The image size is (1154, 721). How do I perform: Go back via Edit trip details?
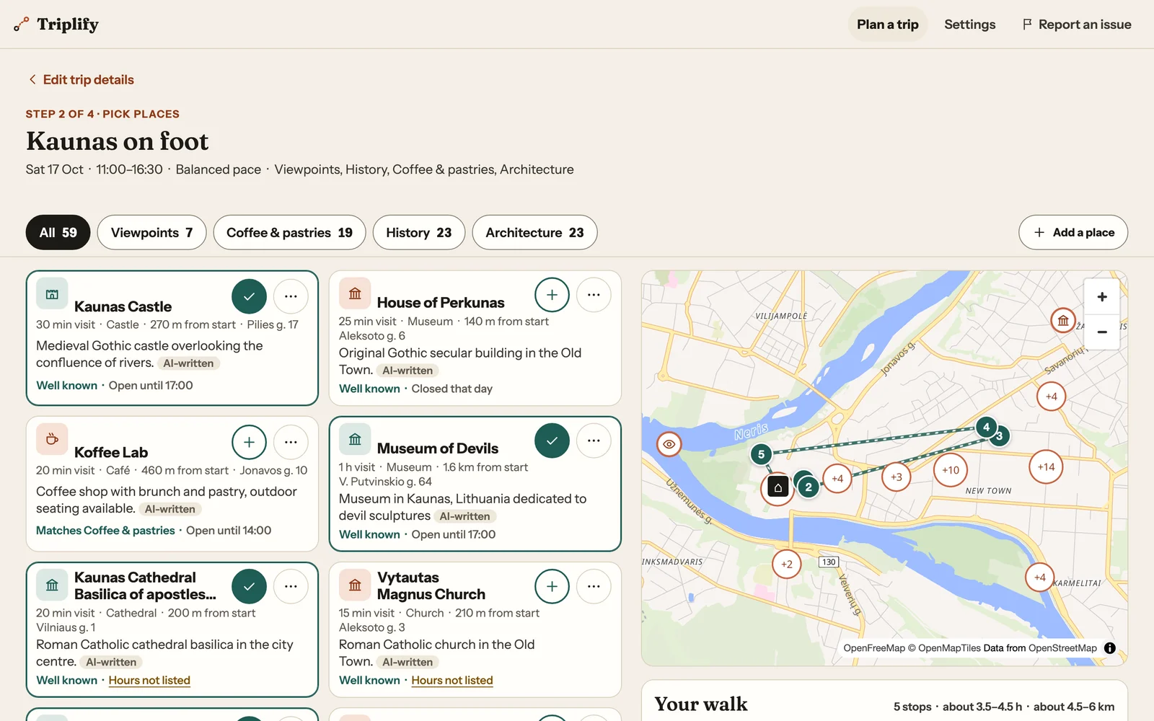(81, 79)
